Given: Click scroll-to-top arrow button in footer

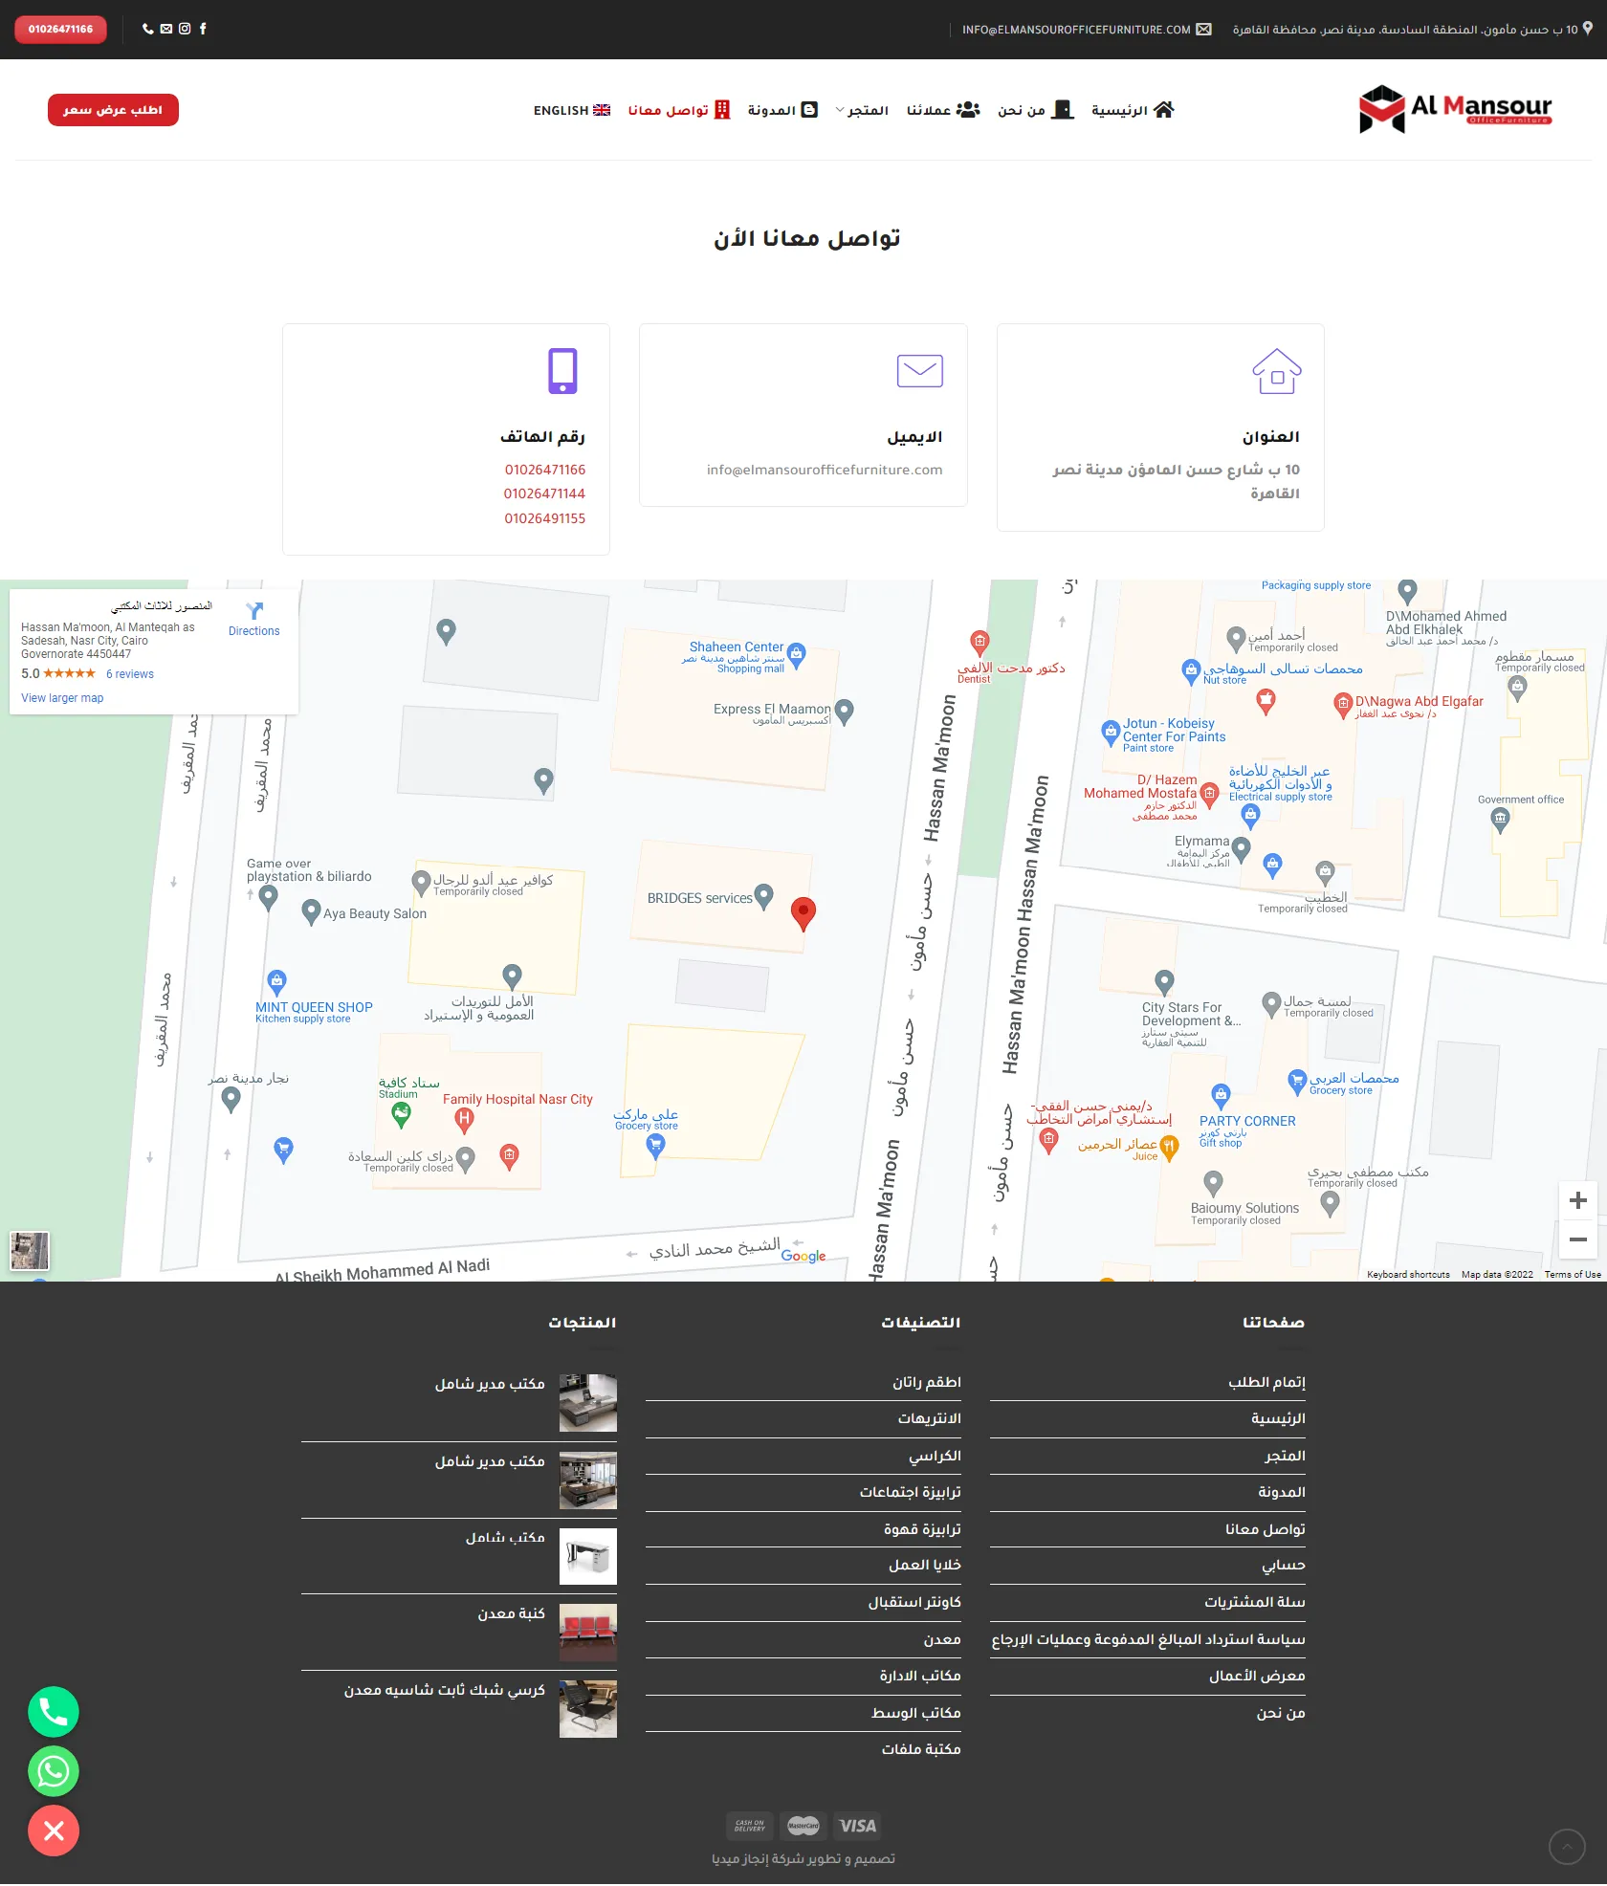Looking at the screenshot, I should (1567, 1847).
